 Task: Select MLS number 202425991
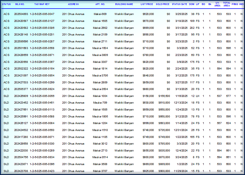point(21,116)
